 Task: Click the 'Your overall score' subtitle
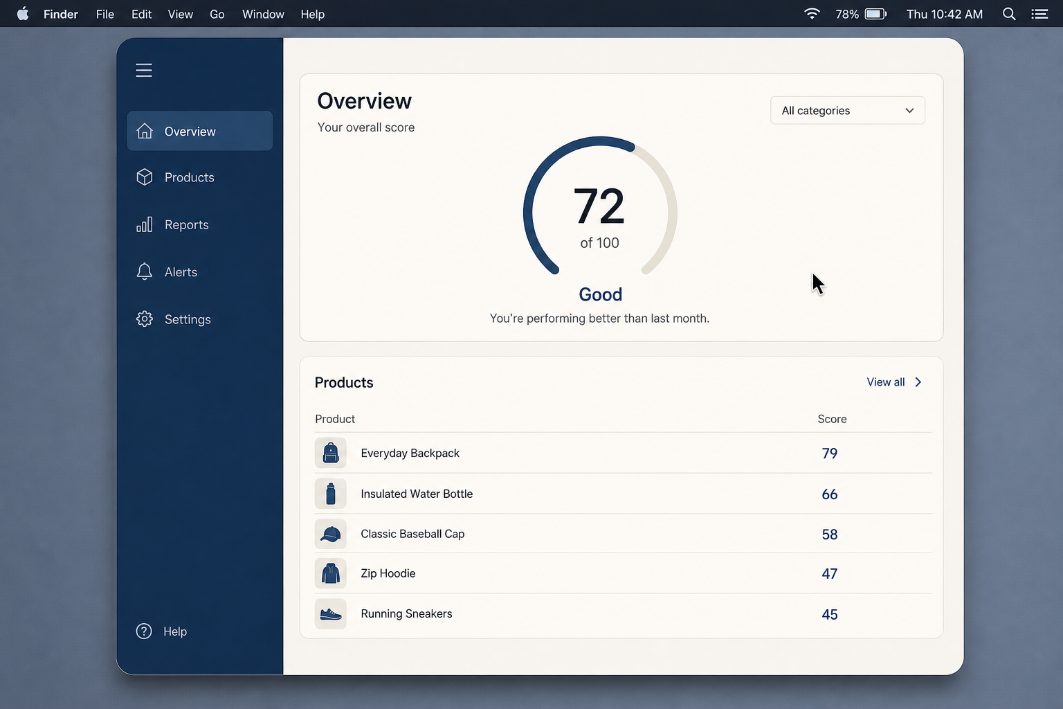366,127
